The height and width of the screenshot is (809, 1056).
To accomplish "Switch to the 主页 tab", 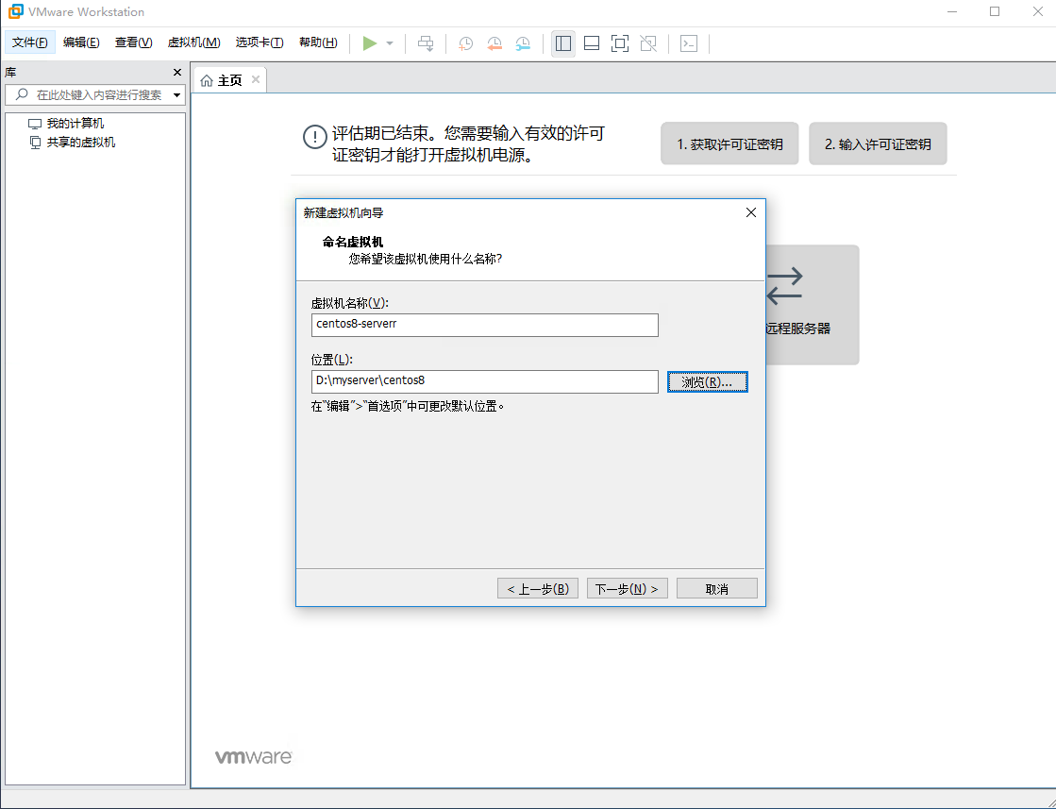I will pos(229,80).
